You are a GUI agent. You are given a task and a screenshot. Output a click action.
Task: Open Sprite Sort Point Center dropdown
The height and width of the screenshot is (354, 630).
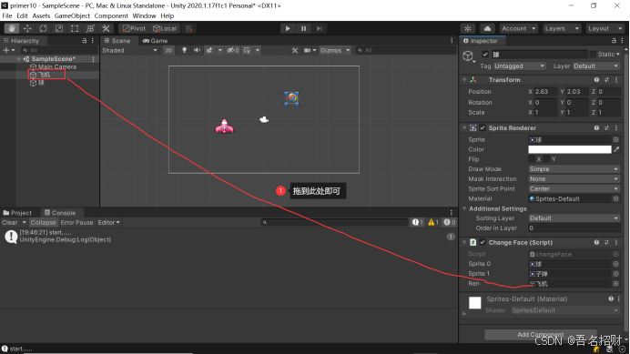(574, 189)
